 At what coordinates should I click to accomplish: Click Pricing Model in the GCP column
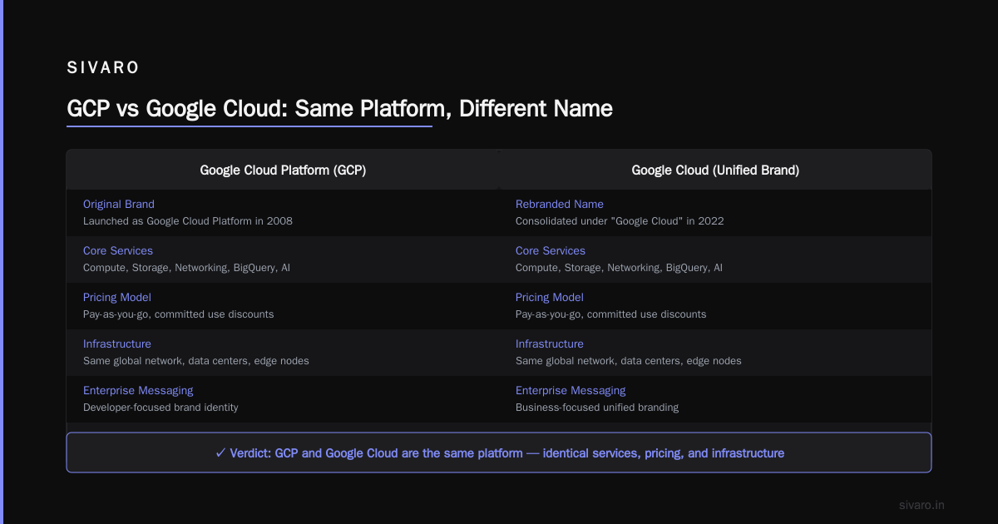(117, 297)
